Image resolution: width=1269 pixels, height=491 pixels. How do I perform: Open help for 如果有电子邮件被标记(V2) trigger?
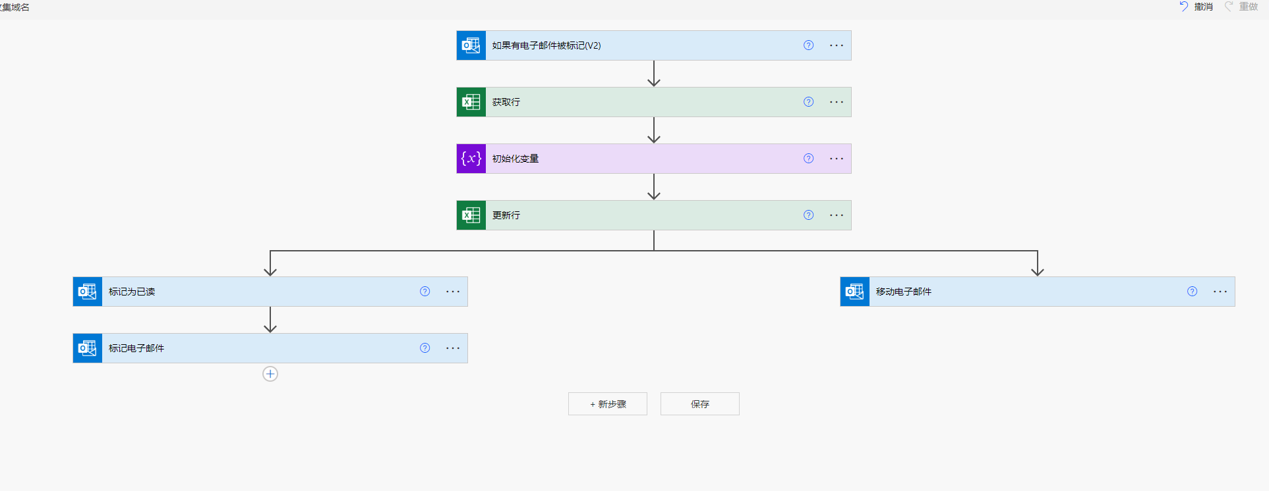tap(809, 45)
